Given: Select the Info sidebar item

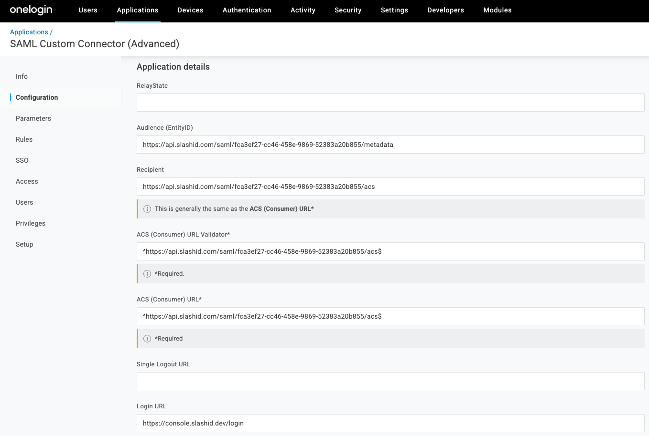Looking at the screenshot, I should pyautogui.click(x=22, y=76).
